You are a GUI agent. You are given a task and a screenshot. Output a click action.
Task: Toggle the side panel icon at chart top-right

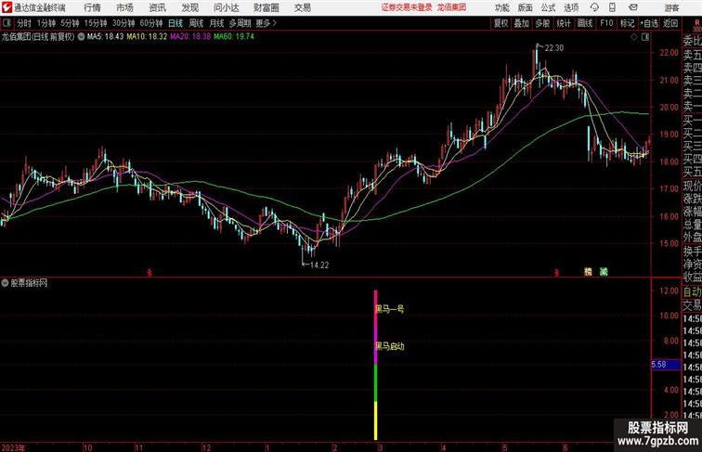[645, 37]
